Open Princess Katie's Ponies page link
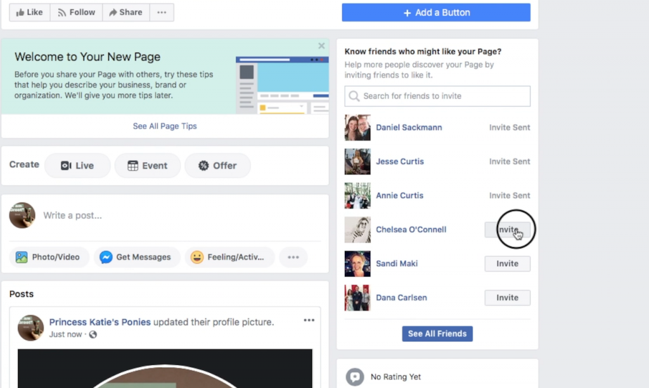The width and height of the screenshot is (649, 388). [x=100, y=322]
